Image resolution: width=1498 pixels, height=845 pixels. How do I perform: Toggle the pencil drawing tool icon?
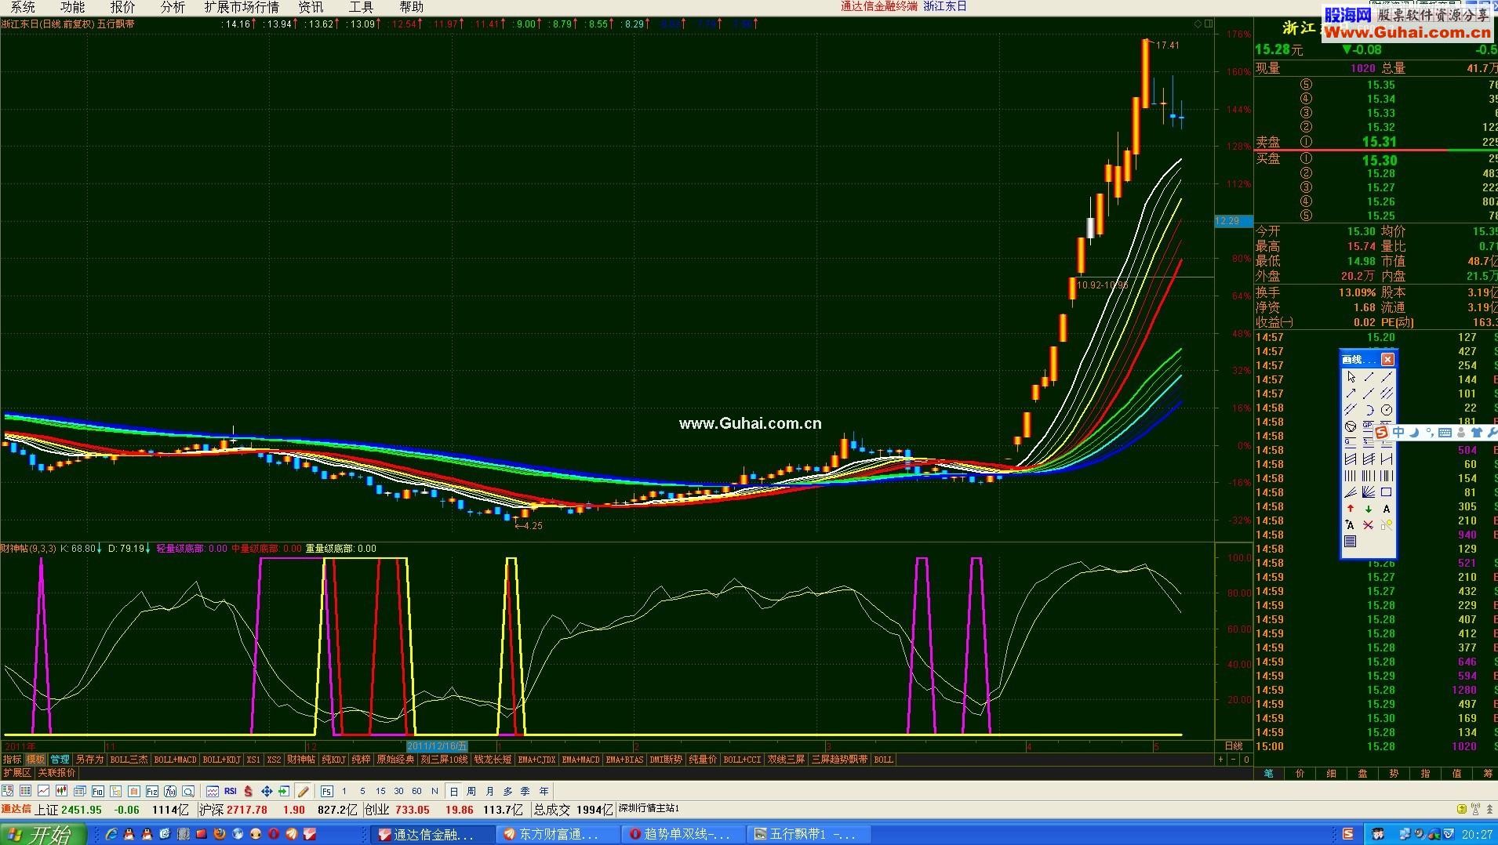[x=303, y=791]
